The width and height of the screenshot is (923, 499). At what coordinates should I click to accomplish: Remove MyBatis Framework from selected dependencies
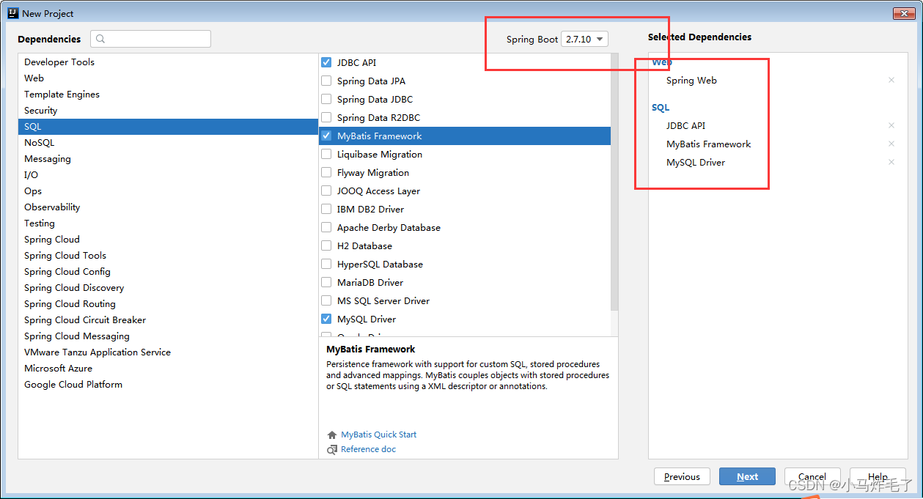coord(891,144)
